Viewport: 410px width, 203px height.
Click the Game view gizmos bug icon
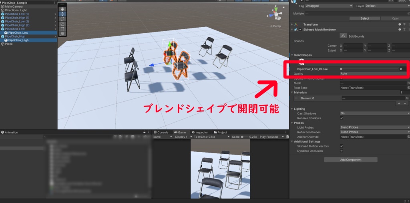point(287,137)
